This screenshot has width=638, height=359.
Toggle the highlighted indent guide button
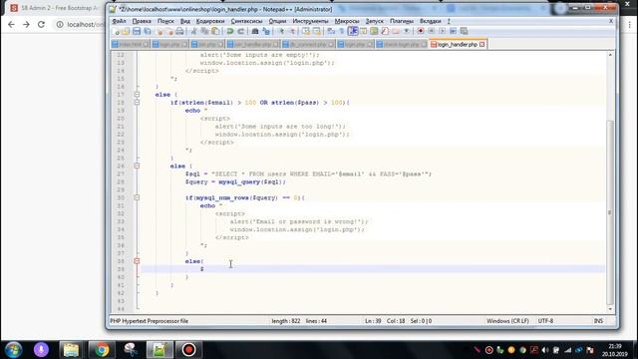click(x=353, y=31)
